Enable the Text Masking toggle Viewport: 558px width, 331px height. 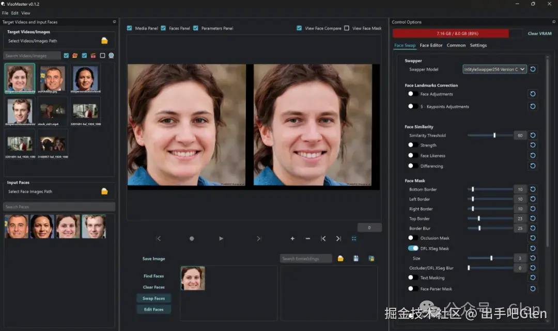[x=413, y=277]
